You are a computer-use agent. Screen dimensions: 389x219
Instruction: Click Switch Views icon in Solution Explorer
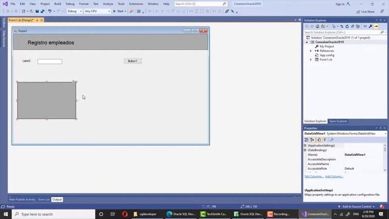pyautogui.click(x=323, y=26)
